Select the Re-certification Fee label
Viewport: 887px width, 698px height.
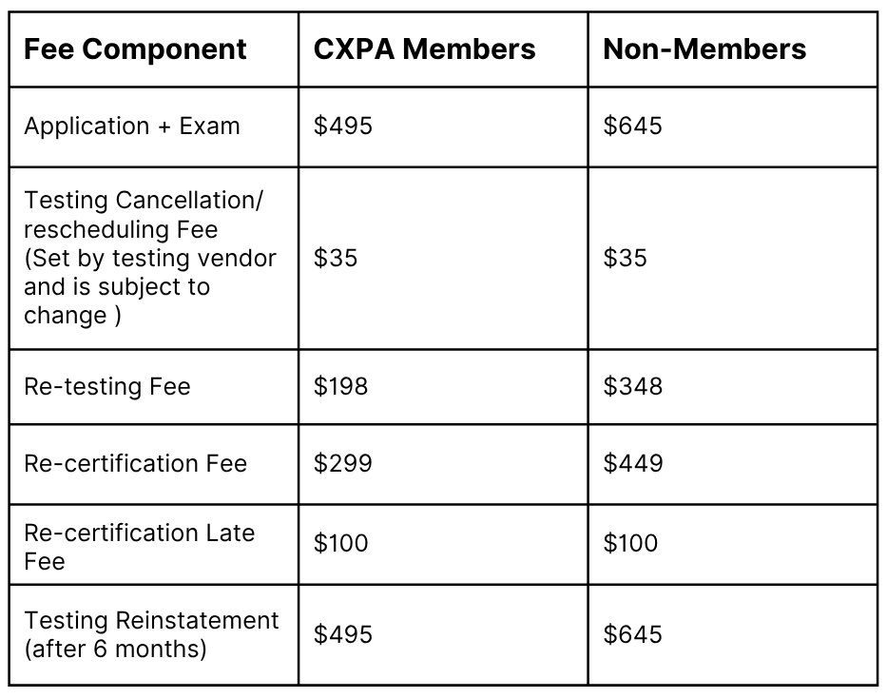135,464
